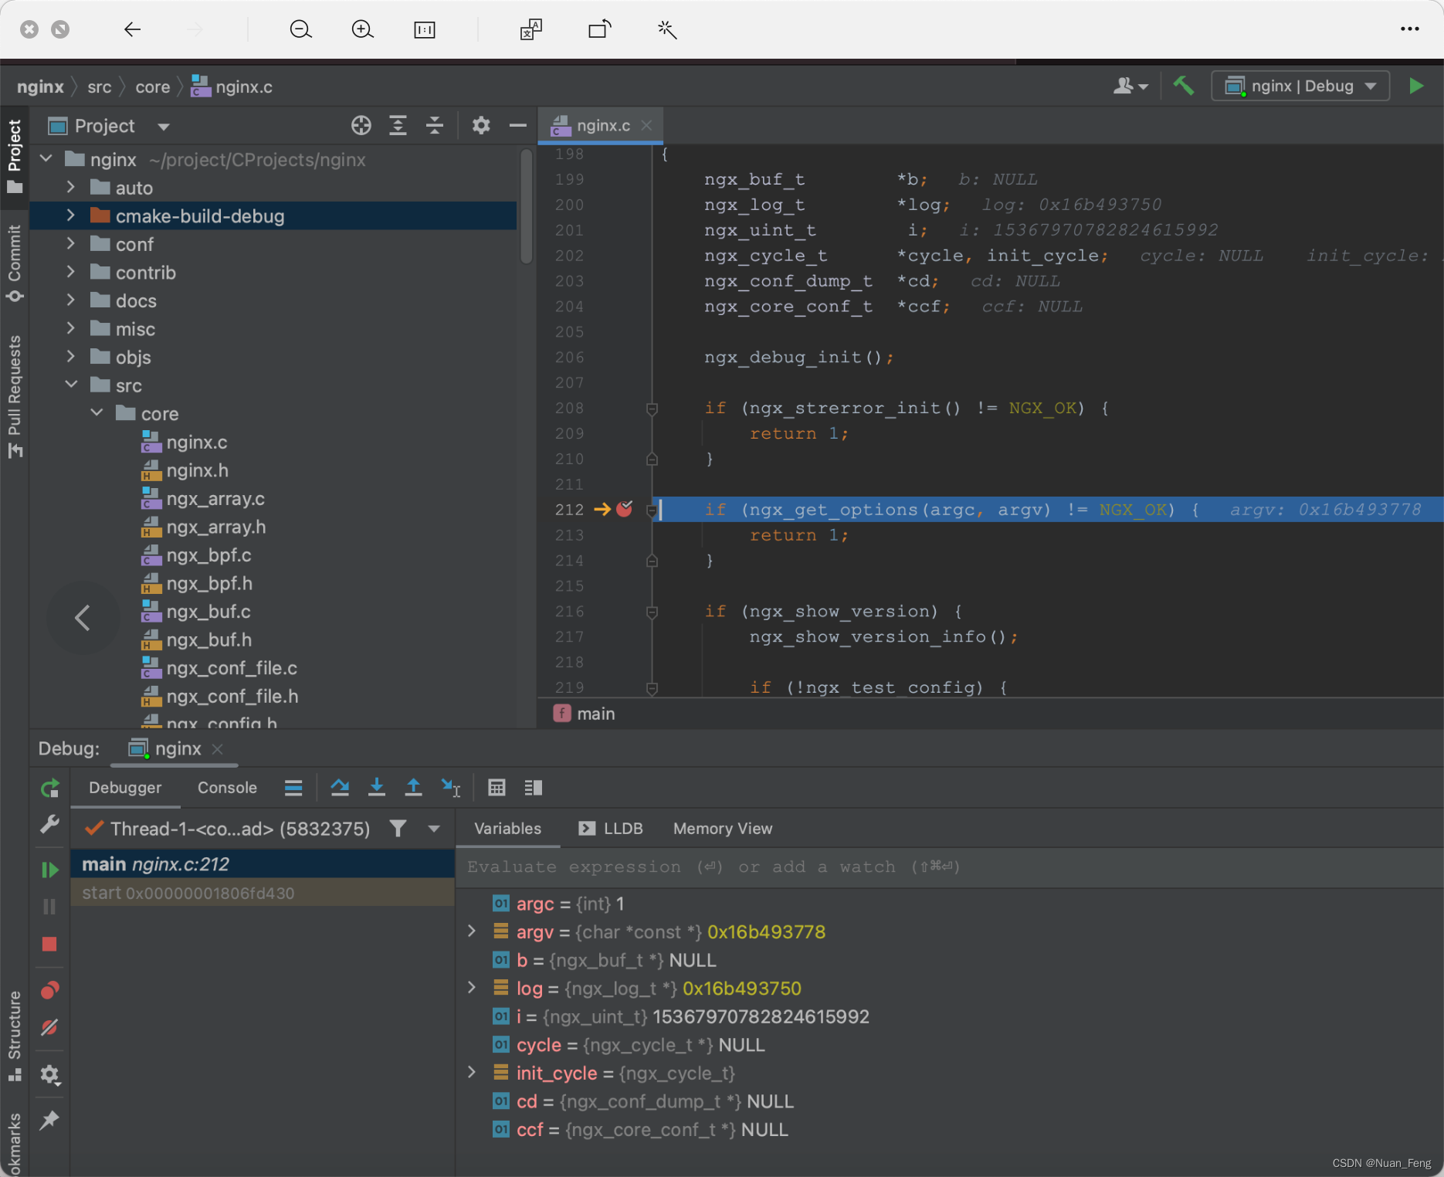Open the user account menu icon
Image resolution: width=1444 pixels, height=1177 pixels.
1130,86
